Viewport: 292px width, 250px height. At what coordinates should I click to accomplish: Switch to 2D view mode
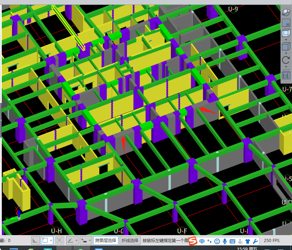[286, 23]
